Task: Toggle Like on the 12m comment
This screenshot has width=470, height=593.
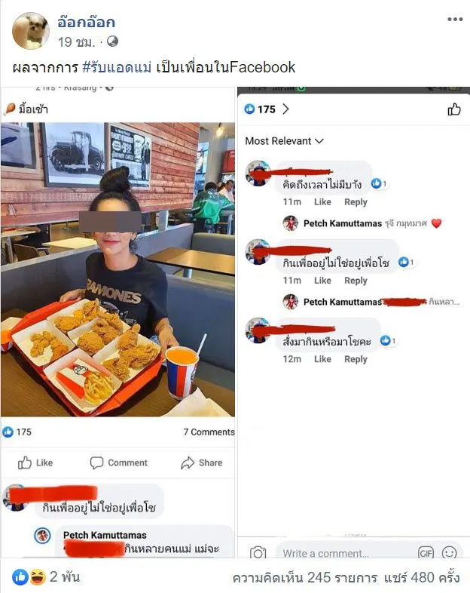Action: click(x=322, y=359)
